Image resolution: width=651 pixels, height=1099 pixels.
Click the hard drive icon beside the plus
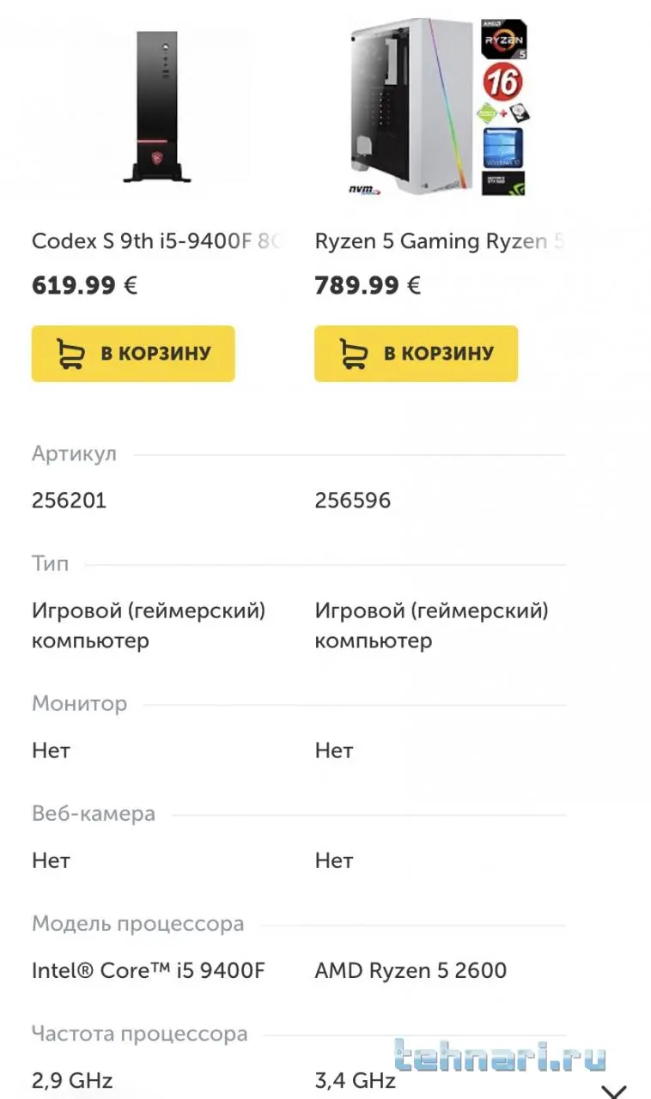coord(519,113)
